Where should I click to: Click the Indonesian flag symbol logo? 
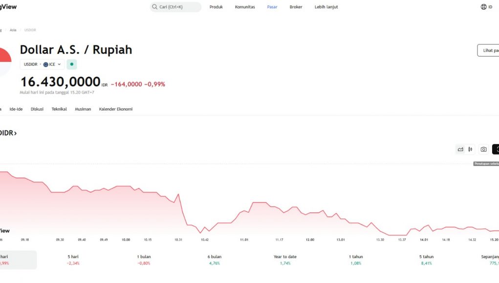coord(4,61)
